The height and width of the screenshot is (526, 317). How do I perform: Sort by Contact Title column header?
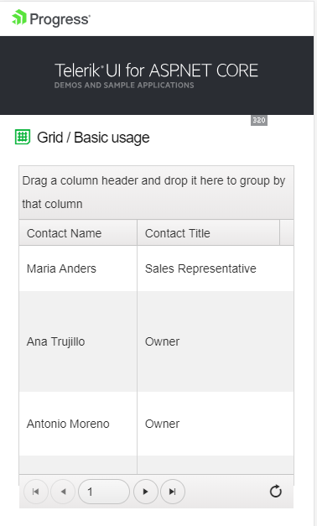tap(178, 233)
